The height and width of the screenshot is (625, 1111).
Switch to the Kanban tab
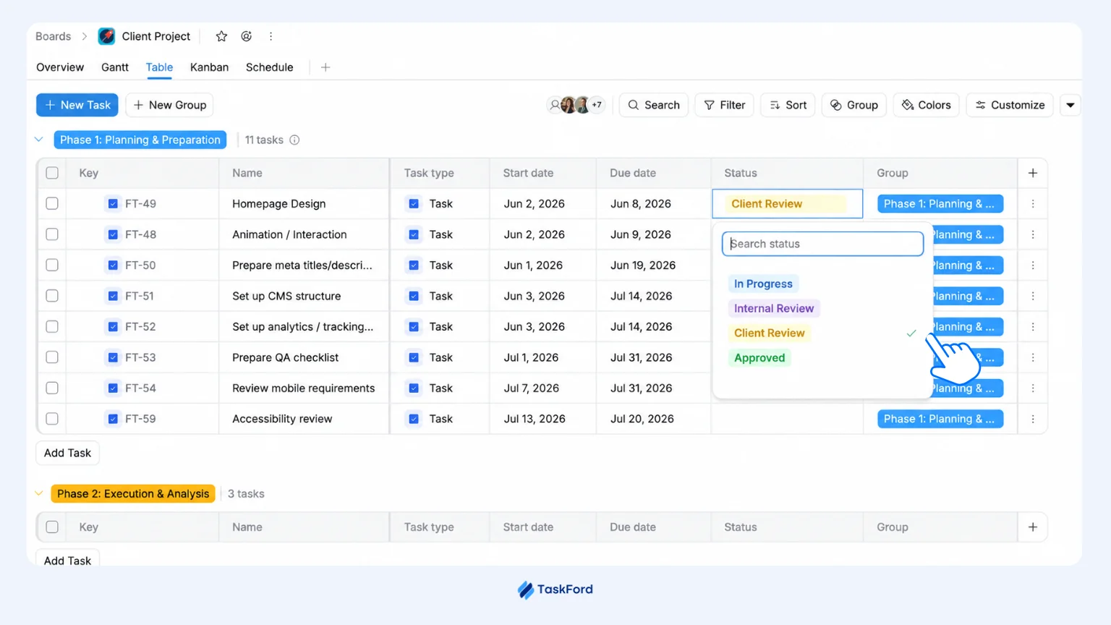(209, 67)
